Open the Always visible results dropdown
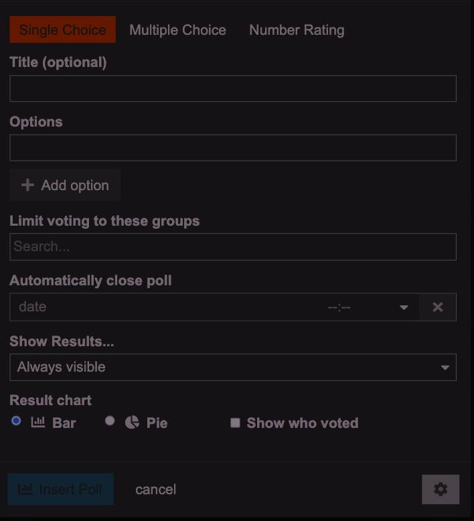Screen dimensions: 474x521 233,367
